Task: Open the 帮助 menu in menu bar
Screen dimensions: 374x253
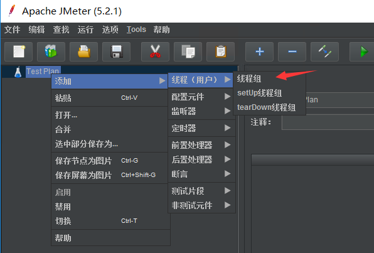Action: click(x=161, y=30)
